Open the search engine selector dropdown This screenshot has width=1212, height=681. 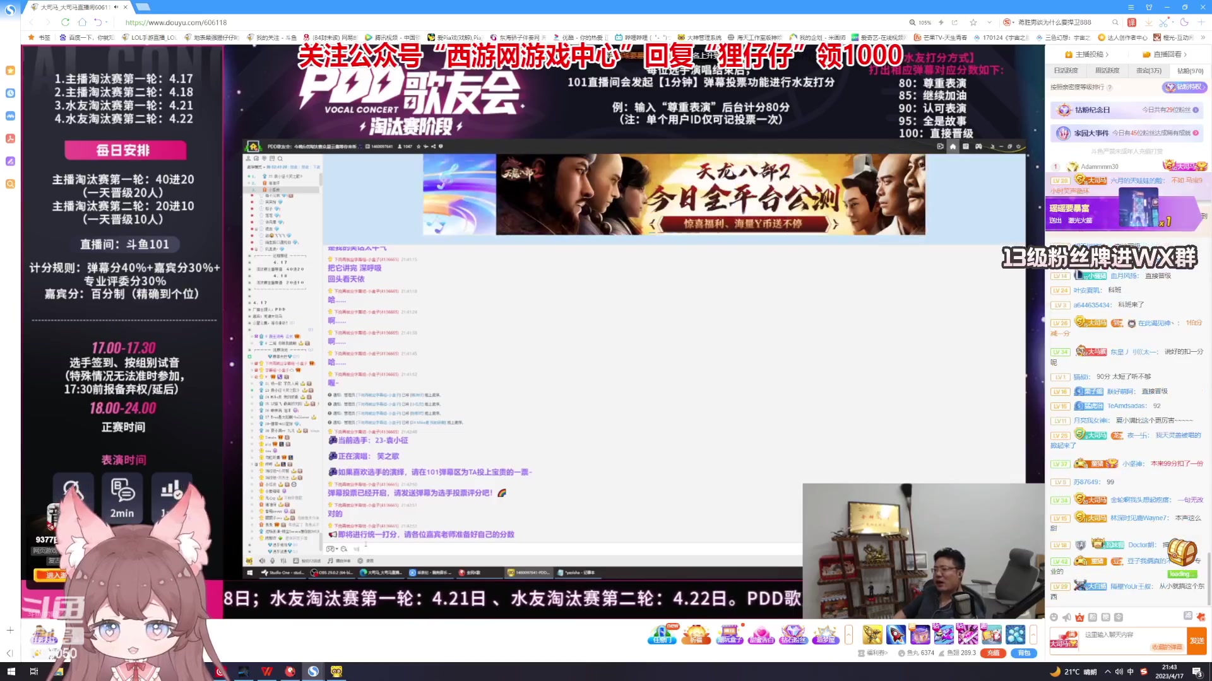pyautogui.click(x=1013, y=22)
